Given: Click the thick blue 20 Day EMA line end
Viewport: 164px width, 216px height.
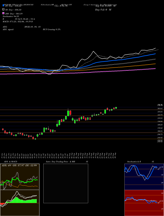Looking at the screenshot, I should [x=155, y=54].
